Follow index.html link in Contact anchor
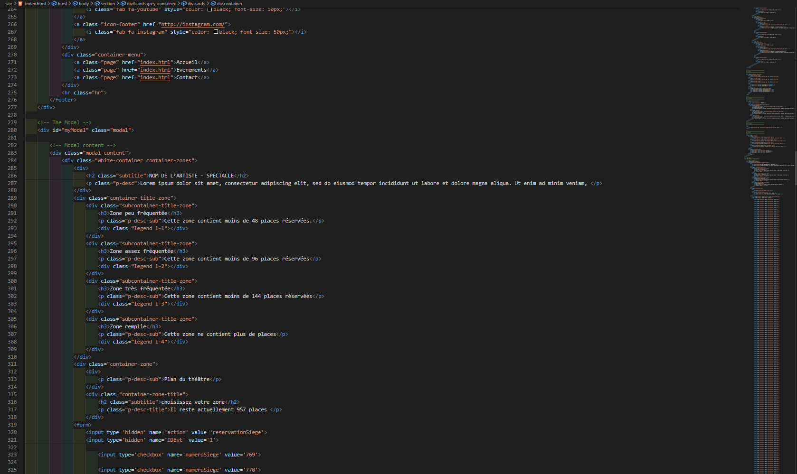797x474 pixels. click(x=155, y=77)
